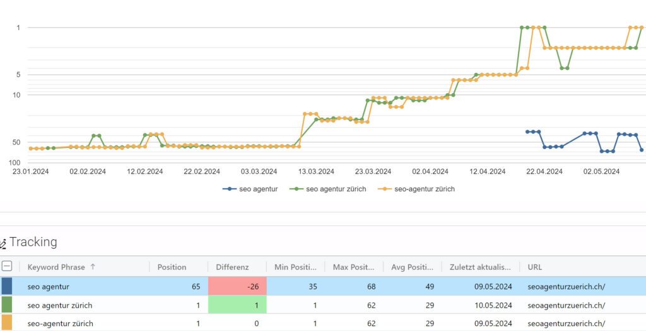
Task: Toggle seo agentur zürich series via legend label
Action: tap(336, 189)
